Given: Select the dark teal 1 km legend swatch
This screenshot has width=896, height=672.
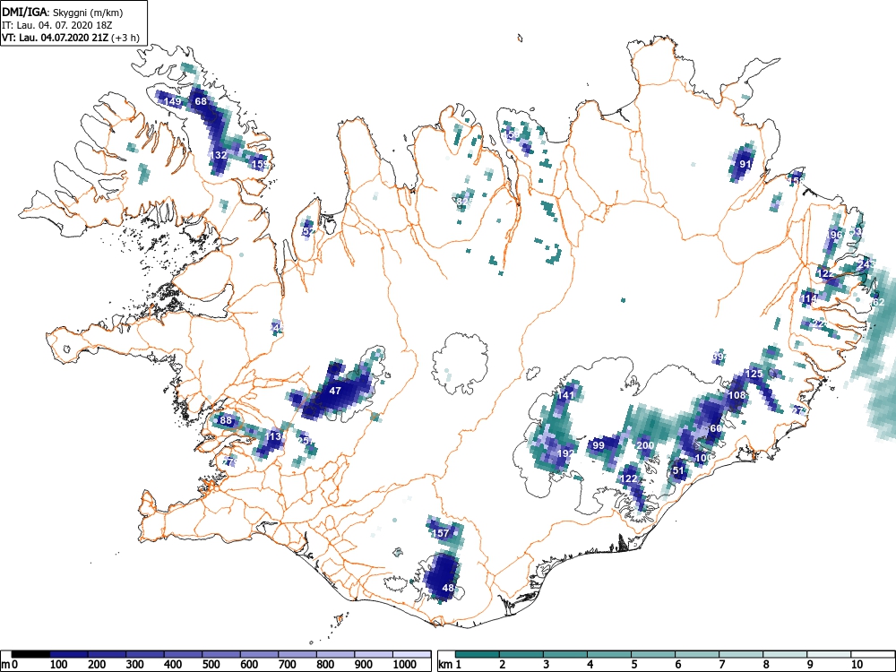Looking at the screenshot, I should [x=478, y=654].
